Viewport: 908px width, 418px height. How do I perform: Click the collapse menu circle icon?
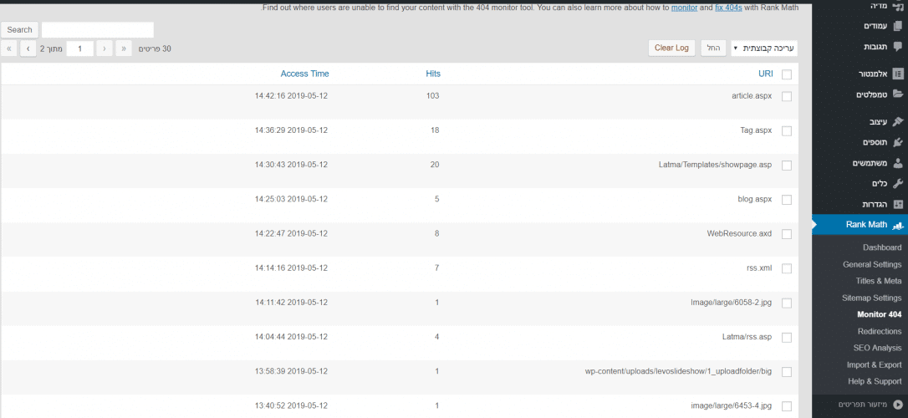[898, 404]
